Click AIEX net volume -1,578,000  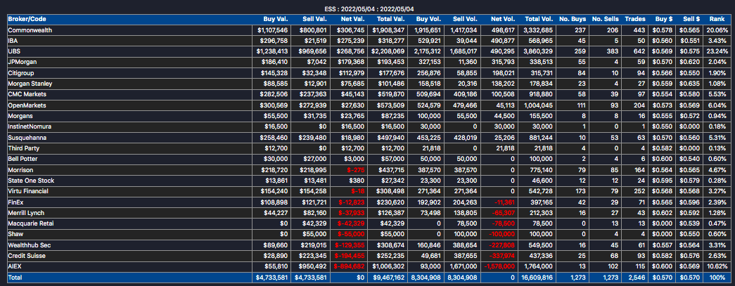[x=499, y=267]
